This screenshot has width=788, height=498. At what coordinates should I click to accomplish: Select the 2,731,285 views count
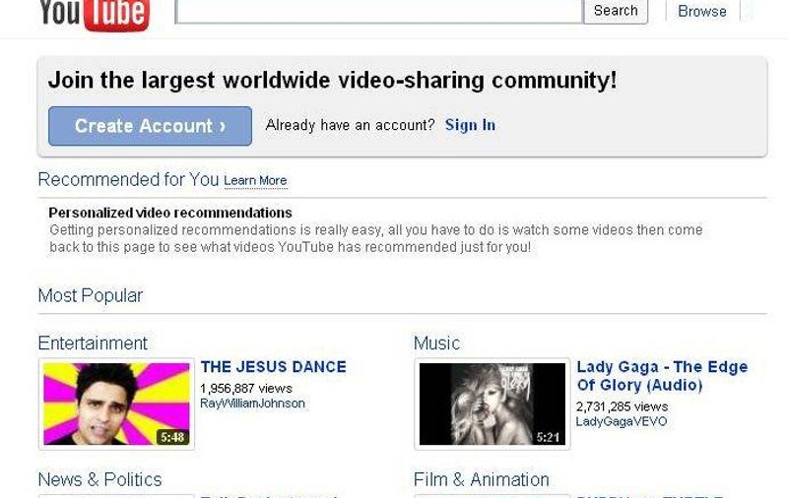623,406
